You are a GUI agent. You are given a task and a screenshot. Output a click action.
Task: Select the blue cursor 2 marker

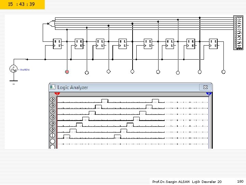click(209, 94)
